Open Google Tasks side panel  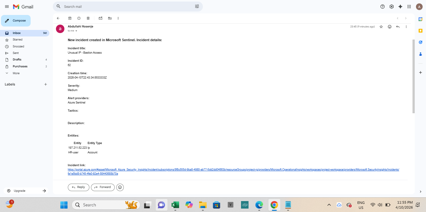tap(420, 42)
